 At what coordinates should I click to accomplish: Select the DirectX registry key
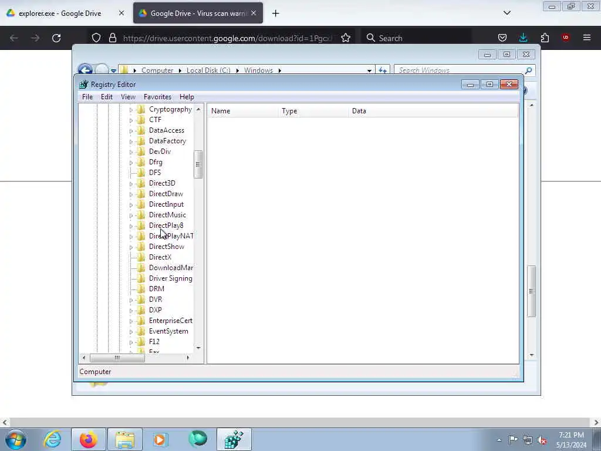tap(160, 257)
